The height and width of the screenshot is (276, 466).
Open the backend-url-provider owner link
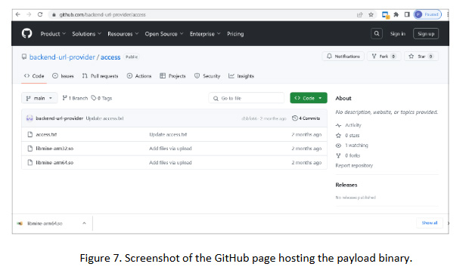[x=62, y=57]
